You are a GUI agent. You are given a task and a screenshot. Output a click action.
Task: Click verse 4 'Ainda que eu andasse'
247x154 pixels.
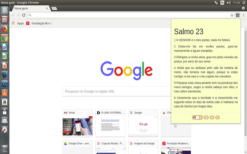pos(206,72)
